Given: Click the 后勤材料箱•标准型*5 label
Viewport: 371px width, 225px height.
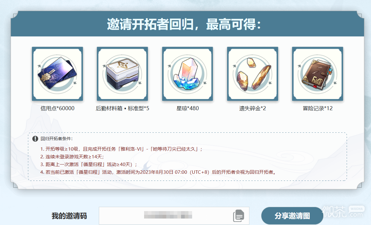Looking at the screenshot, I should (x=123, y=108).
